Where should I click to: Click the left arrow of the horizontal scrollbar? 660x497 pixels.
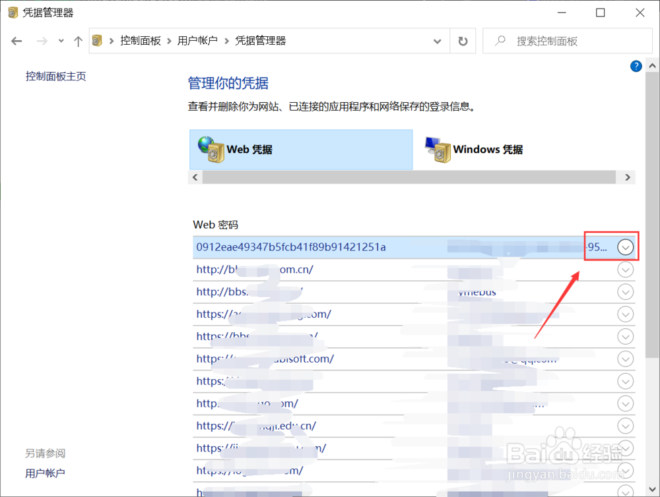click(195, 177)
